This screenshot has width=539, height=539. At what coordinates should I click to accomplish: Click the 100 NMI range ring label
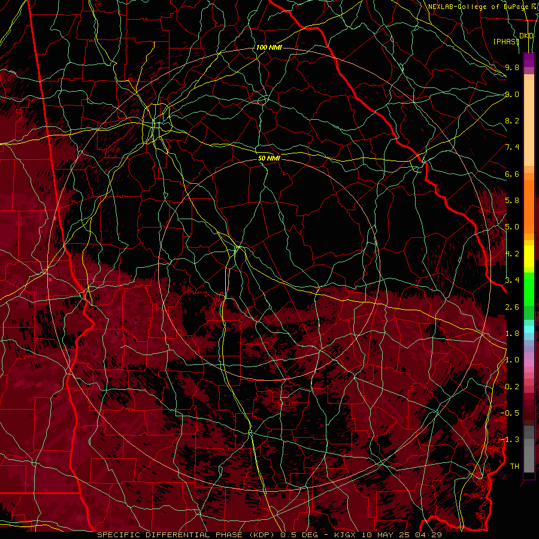269,47
